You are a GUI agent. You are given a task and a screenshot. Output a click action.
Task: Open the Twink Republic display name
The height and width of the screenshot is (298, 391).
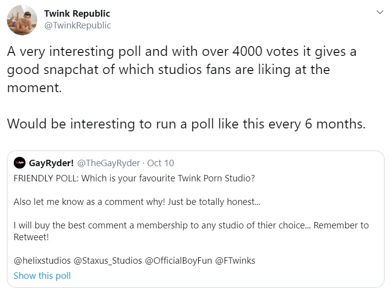(77, 13)
